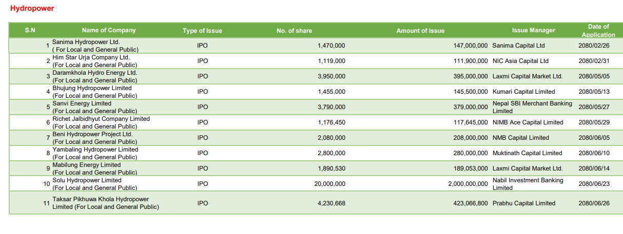Click Yambaling Hydropower Limited entry

click(x=95, y=150)
